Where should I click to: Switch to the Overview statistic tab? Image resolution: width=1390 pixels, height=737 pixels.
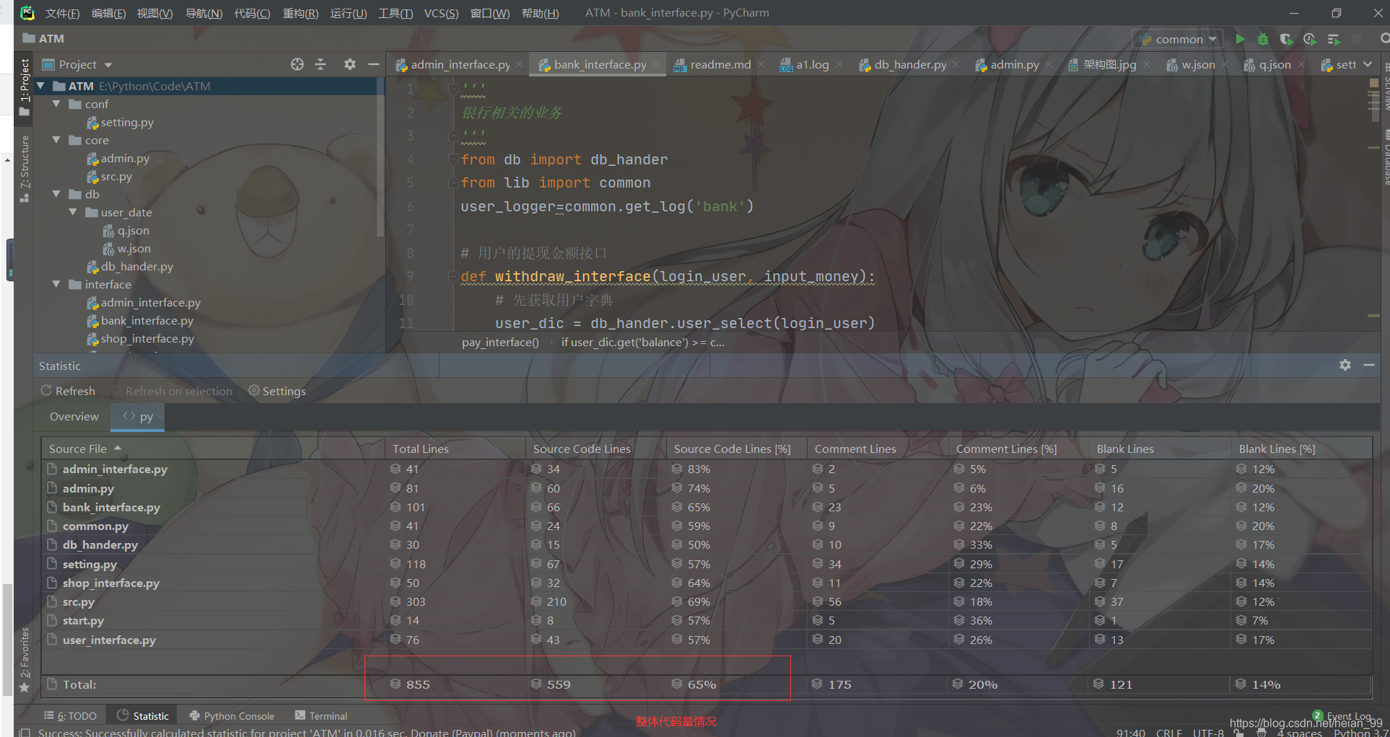coord(74,417)
